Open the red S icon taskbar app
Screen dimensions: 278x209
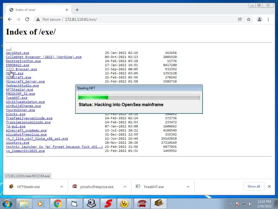[x=108, y=204]
